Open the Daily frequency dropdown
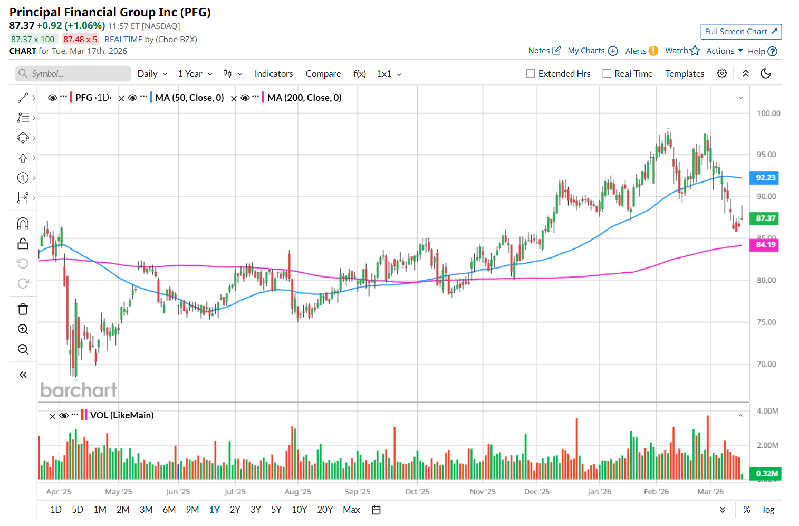This screenshot has height=526, width=799. coord(152,74)
